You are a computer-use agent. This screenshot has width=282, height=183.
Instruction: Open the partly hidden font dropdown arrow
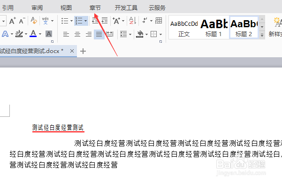coord(3,21)
